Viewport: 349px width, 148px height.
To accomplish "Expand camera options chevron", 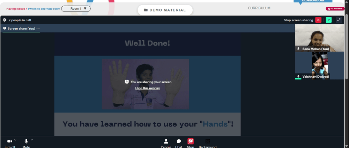I will point(15,140).
